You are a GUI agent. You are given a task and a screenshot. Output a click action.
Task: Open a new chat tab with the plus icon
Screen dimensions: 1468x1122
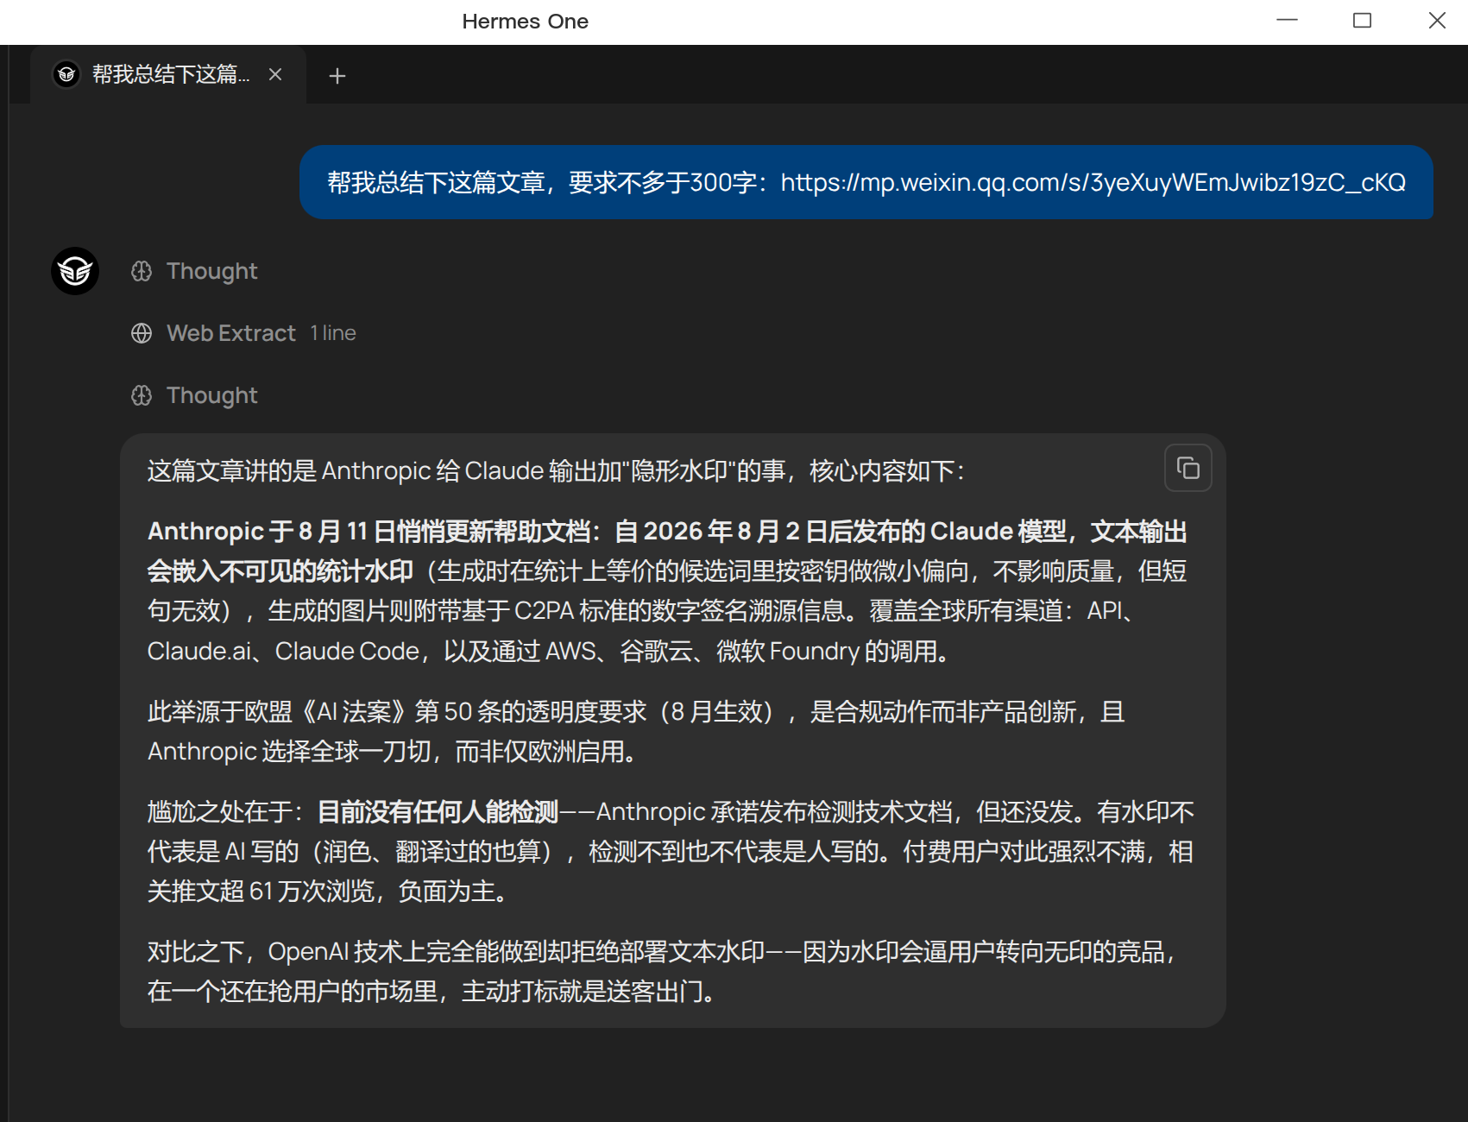[x=337, y=76]
